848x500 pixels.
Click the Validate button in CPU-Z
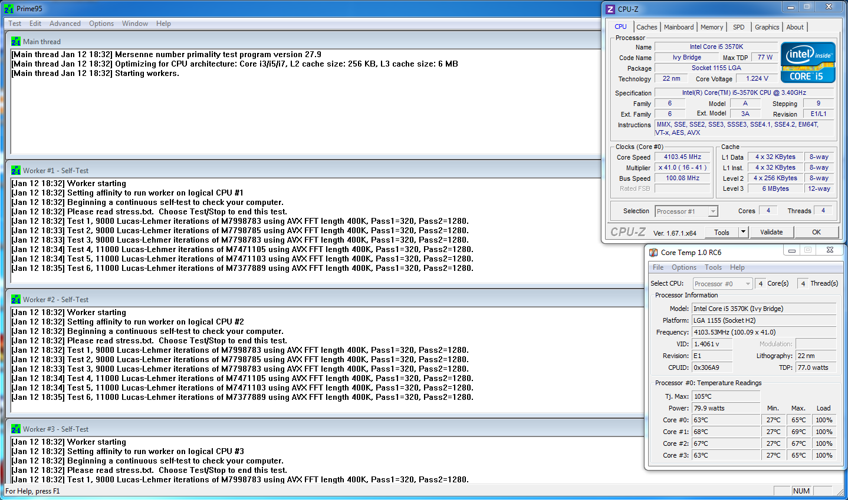(x=771, y=232)
